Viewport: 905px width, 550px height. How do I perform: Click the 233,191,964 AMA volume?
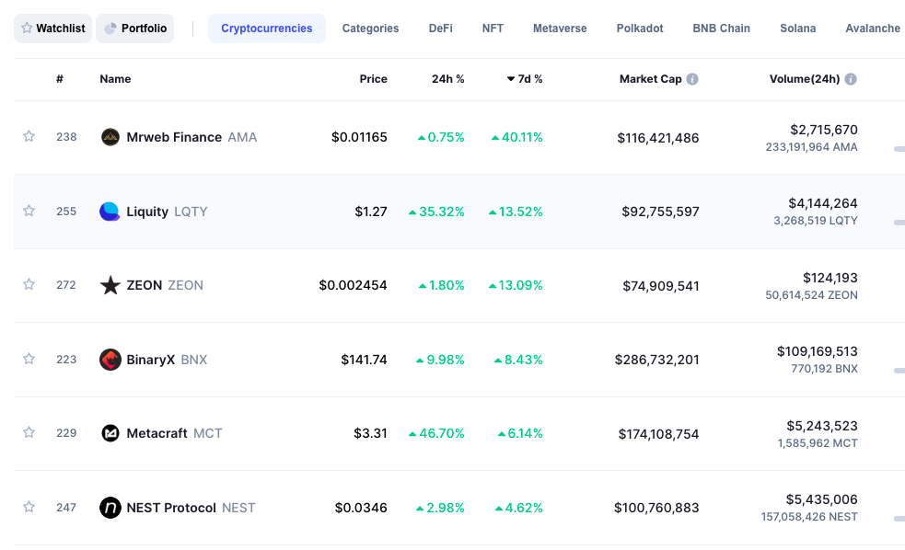coord(811,147)
